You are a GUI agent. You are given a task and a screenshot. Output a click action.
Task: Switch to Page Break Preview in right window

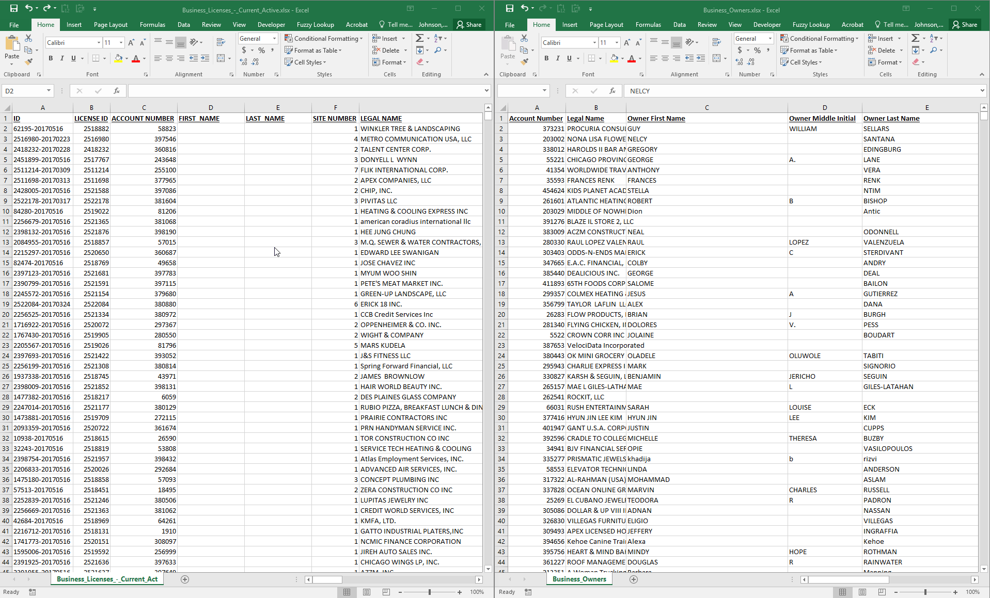[x=882, y=592]
